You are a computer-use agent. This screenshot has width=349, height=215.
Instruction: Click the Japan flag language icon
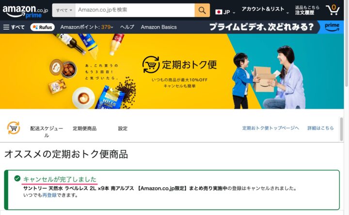(219, 12)
